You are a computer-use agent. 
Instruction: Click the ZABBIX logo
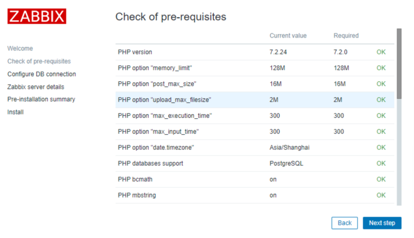pyautogui.click(x=37, y=16)
